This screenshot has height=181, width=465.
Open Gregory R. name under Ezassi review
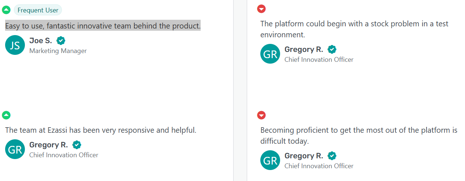tap(49, 145)
